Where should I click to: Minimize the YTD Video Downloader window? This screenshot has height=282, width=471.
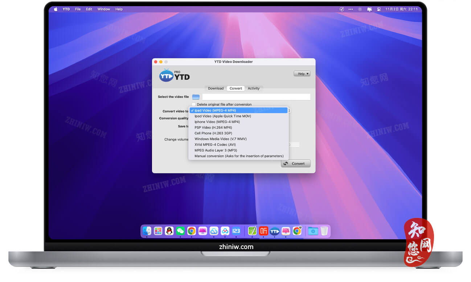161,62
